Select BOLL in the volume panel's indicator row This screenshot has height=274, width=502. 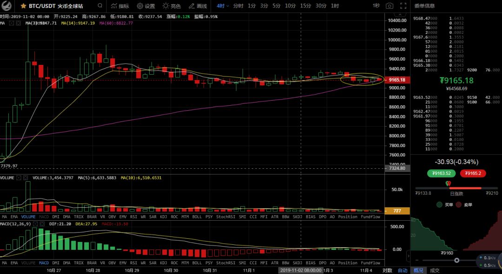pos(197,217)
